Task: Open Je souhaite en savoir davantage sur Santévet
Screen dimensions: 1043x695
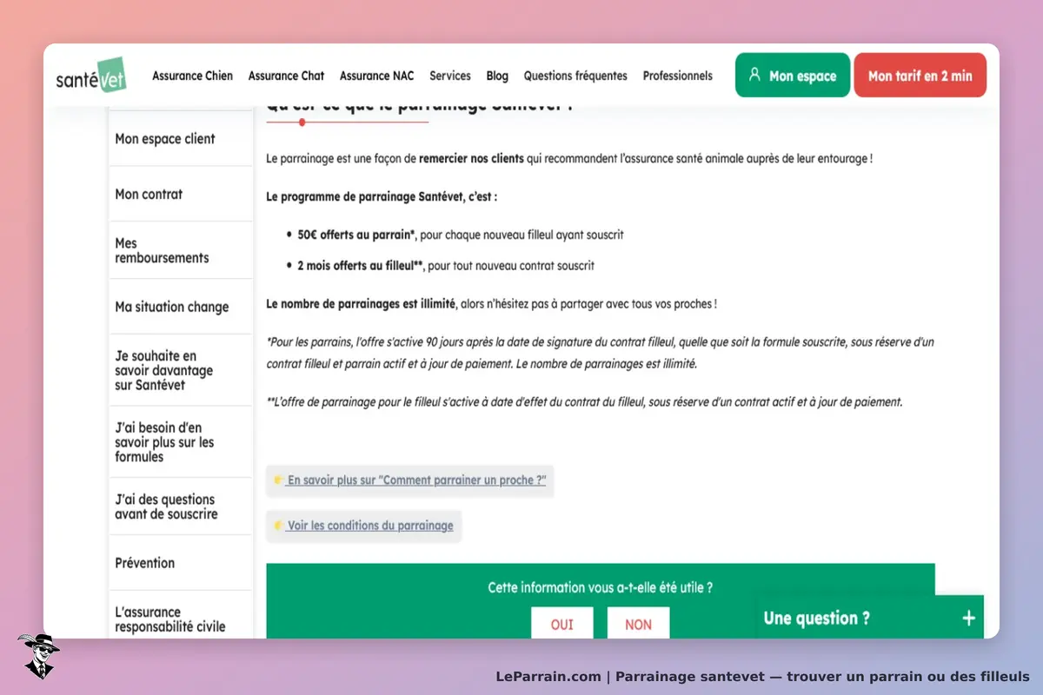Action: point(181,370)
